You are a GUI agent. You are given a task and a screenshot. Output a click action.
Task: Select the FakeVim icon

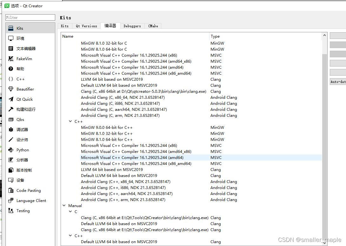pos(11,59)
